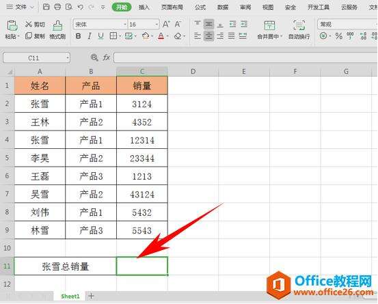This screenshot has width=378, height=304.
Task: Click the Paste (粘贴) clipboard icon
Action: coord(12,26)
